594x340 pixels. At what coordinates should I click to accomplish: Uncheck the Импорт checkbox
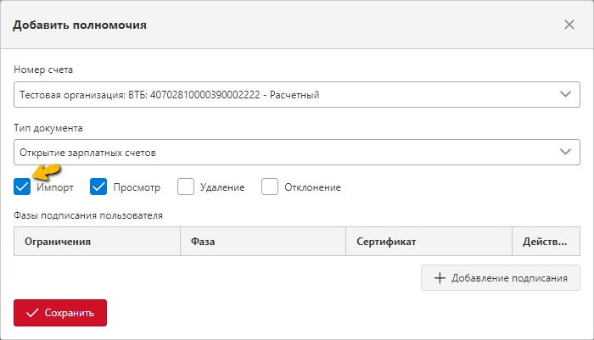tap(22, 187)
